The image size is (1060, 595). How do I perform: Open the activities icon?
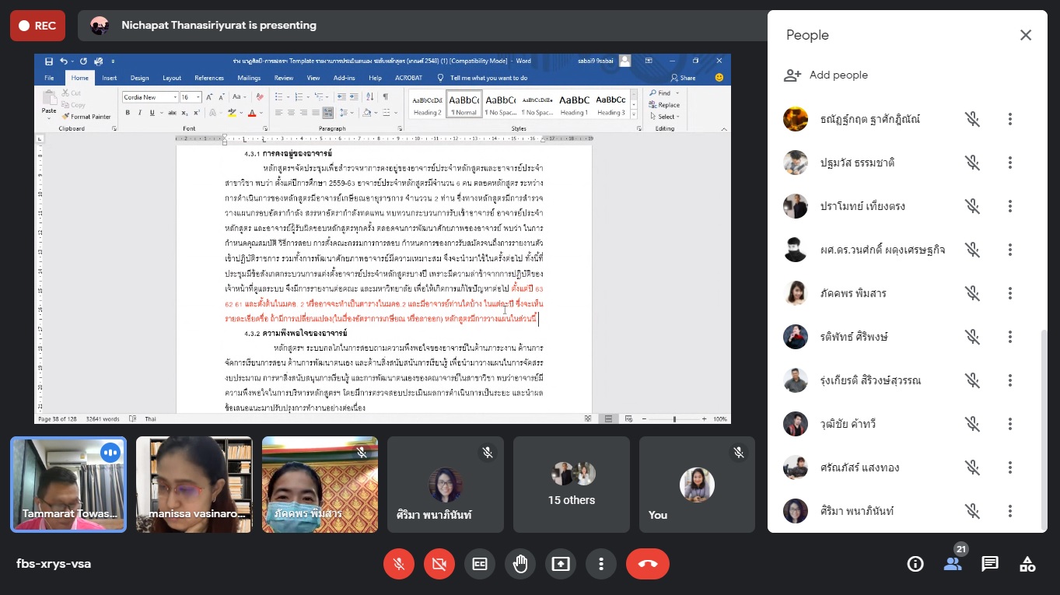[x=1027, y=564]
